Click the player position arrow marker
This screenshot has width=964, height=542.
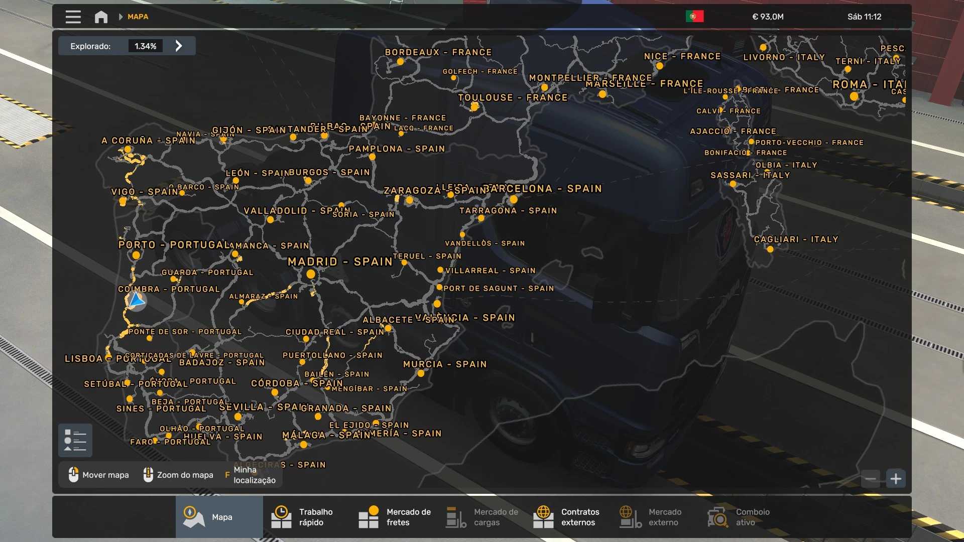point(136,301)
